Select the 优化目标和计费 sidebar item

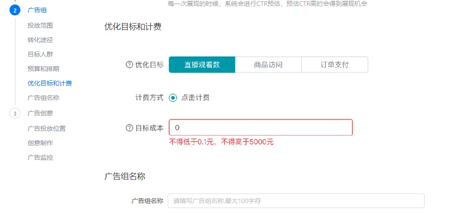tap(50, 83)
